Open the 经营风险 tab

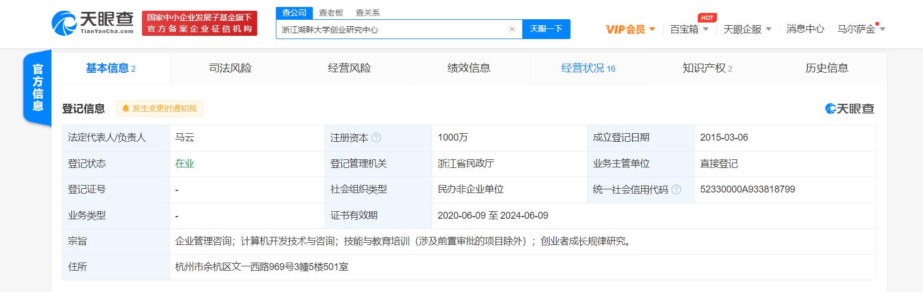tap(349, 68)
